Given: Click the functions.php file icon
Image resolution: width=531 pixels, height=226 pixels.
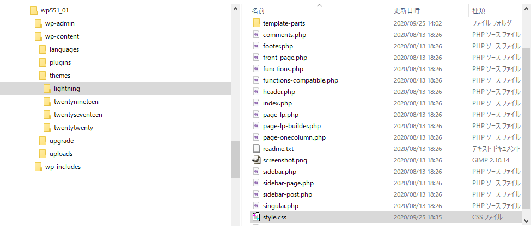Looking at the screenshot, I should coord(257,69).
